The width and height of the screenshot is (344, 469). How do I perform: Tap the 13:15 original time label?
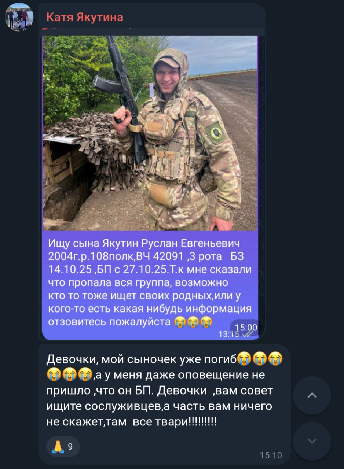click(x=229, y=334)
